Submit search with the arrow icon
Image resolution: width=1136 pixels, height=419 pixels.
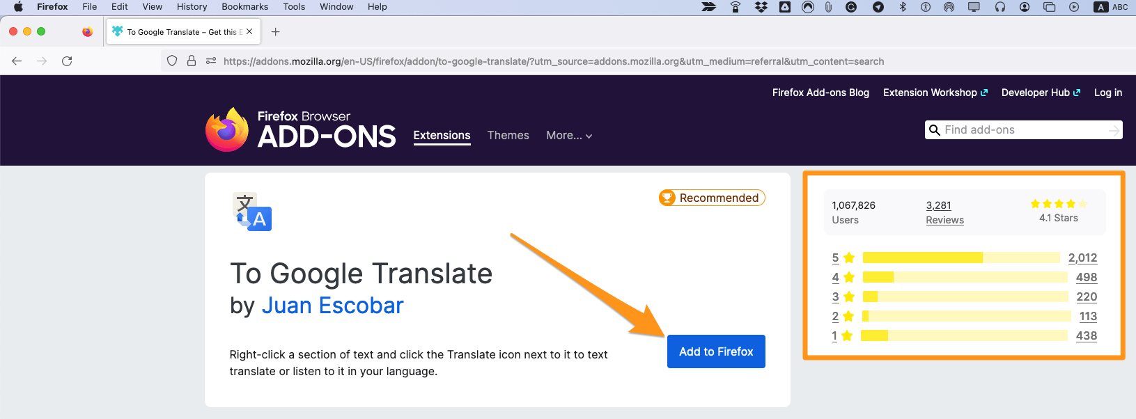[1114, 130]
